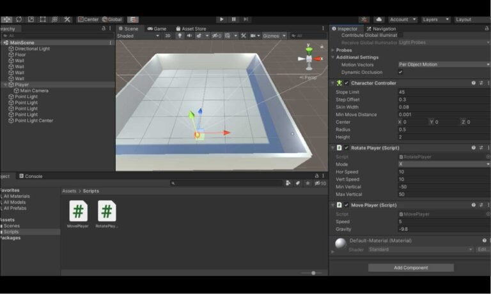Open Rotate Player preset settings icon
The image size is (491, 294).
pos(481,147)
